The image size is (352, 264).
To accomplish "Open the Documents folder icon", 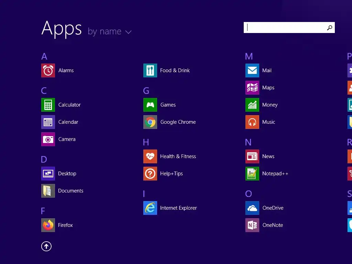I will tap(48, 191).
